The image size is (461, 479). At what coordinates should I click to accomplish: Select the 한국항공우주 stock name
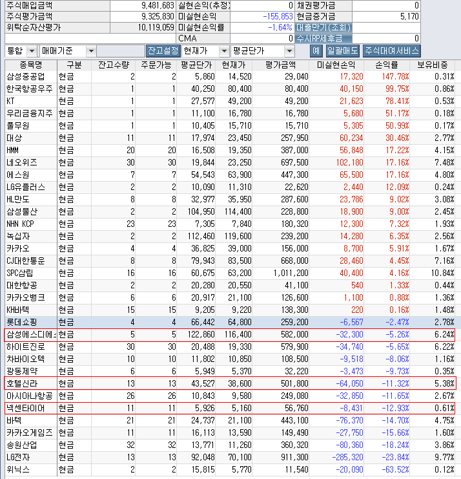point(30,89)
